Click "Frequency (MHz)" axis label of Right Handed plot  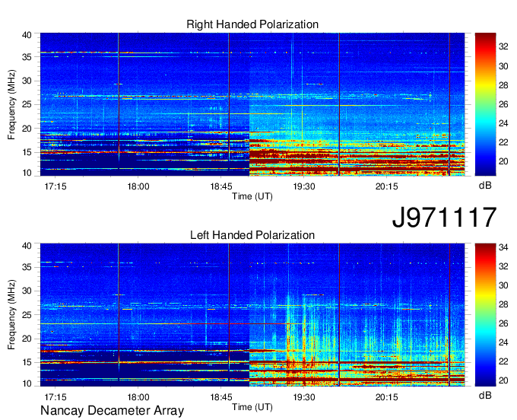pyautogui.click(x=11, y=104)
